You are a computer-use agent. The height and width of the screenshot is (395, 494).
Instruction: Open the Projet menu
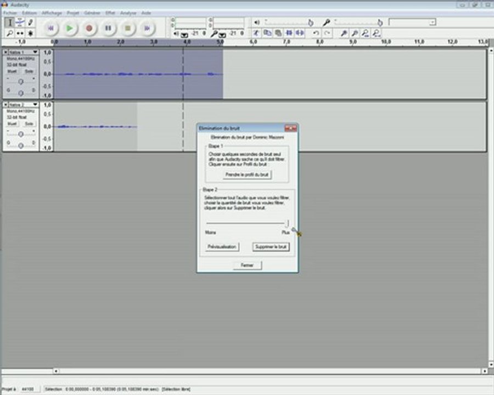73,13
